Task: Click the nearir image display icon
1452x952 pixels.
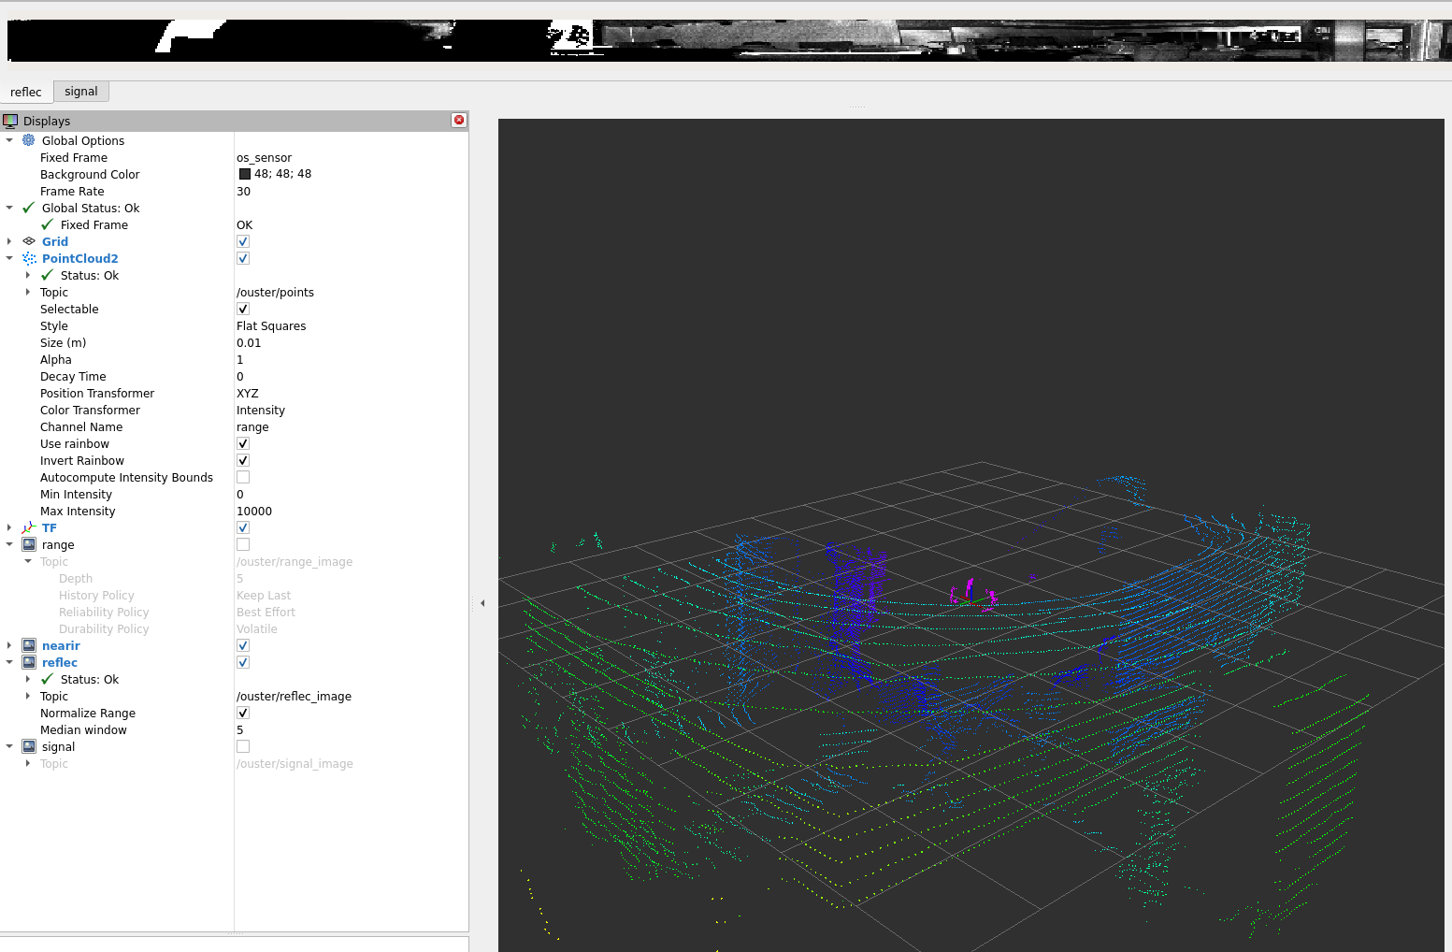Action: (29, 645)
